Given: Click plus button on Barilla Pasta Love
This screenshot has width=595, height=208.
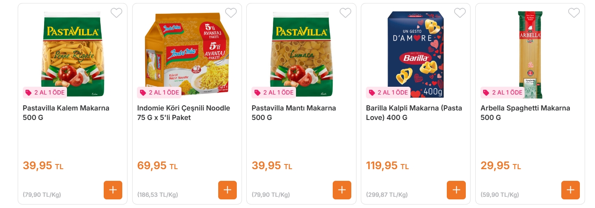Looking at the screenshot, I should coord(456,190).
